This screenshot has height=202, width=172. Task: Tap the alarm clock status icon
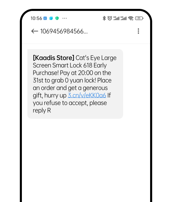coord(110,18)
